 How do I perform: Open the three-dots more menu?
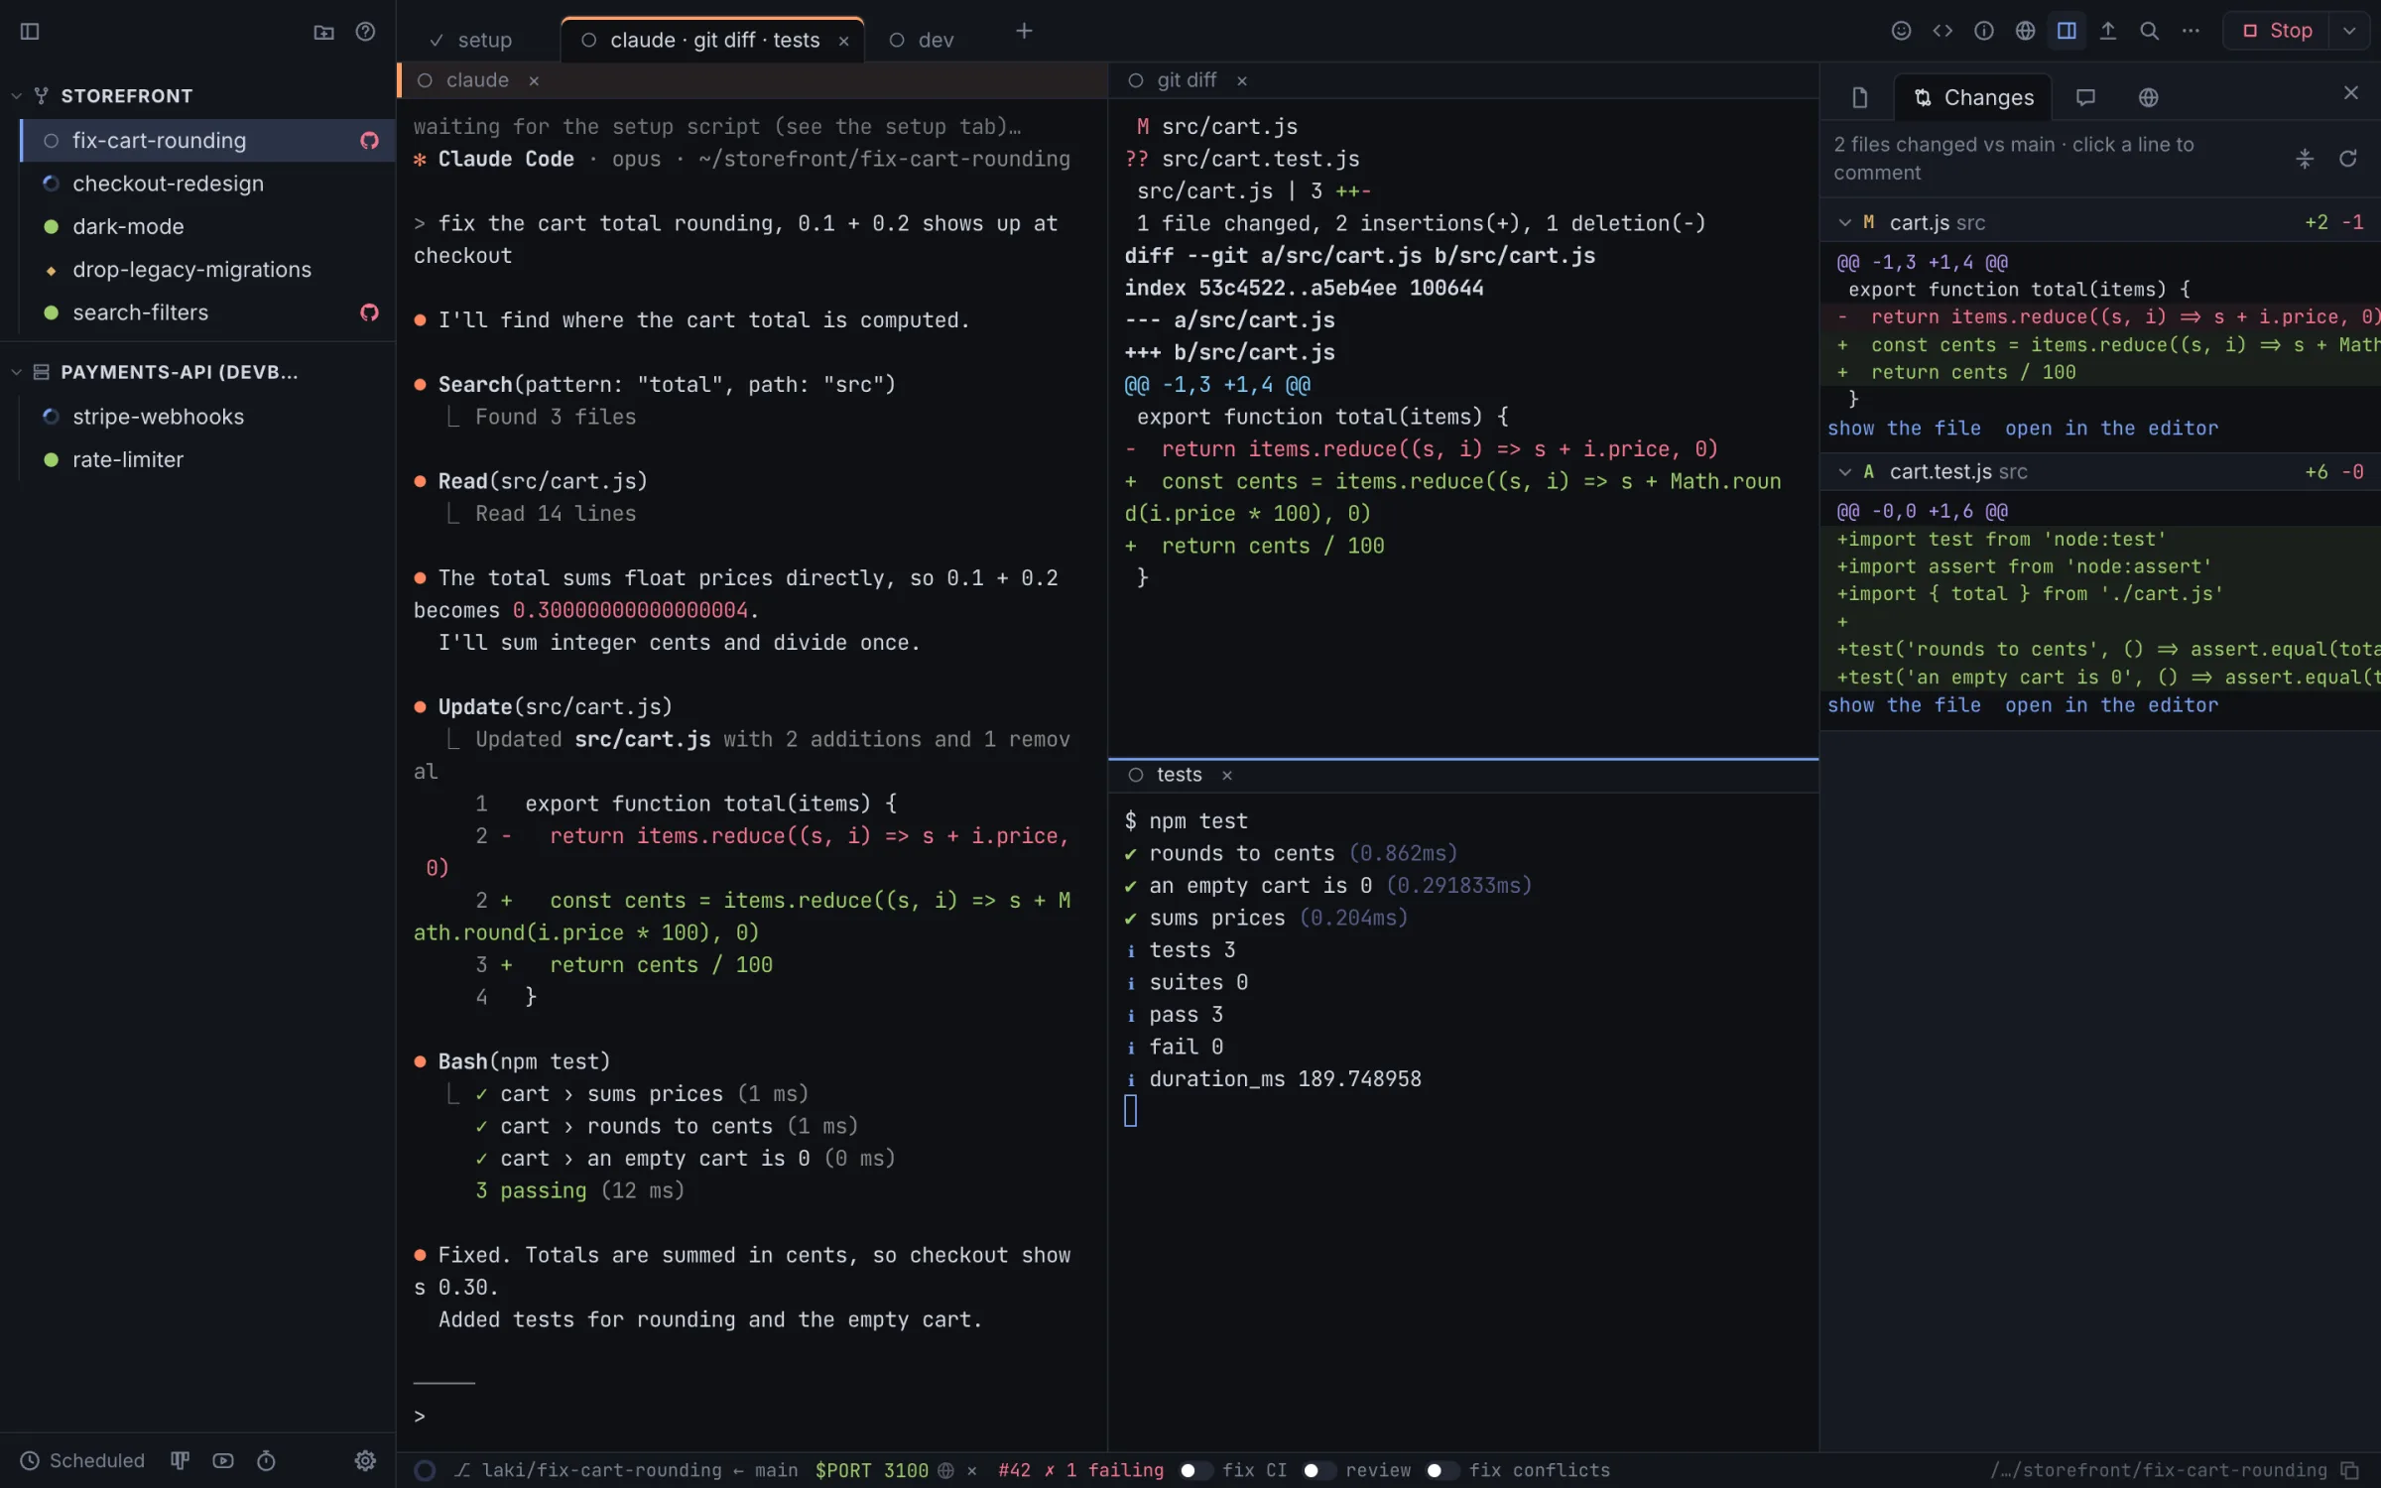click(x=2191, y=31)
